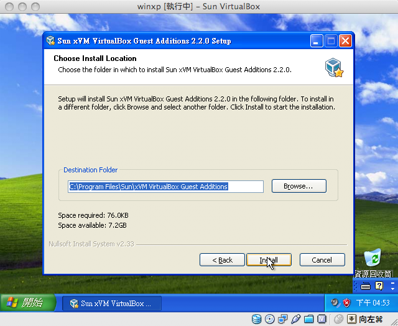Click the network adapter status icon
Image resolution: width=398 pixels, height=326 pixels.
[x=282, y=319]
